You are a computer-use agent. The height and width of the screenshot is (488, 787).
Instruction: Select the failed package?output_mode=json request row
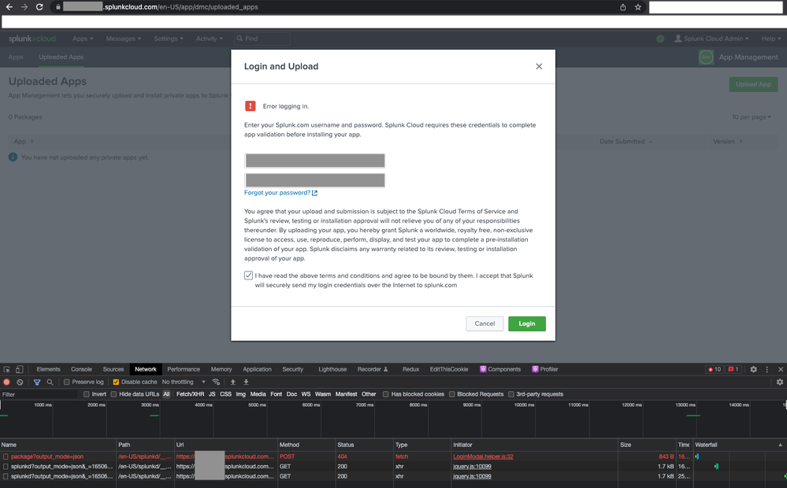click(x=394, y=457)
